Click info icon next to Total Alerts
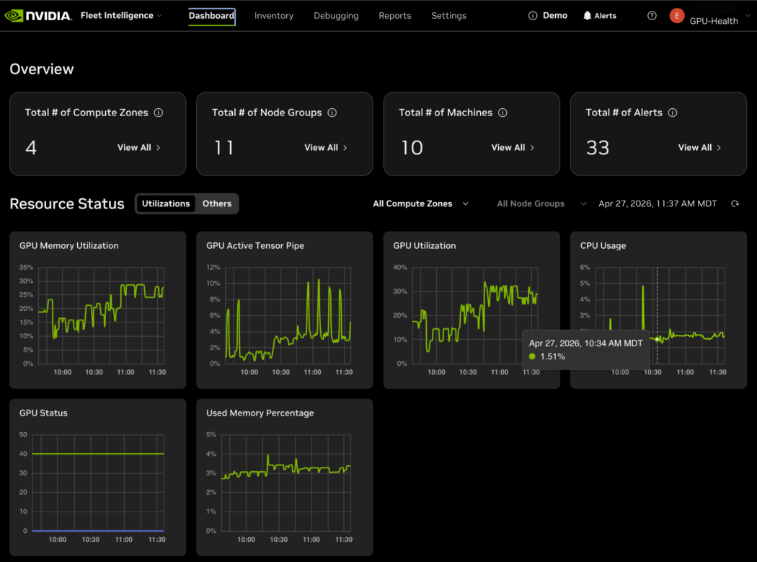Screen dimensions: 757x562 [673, 113]
